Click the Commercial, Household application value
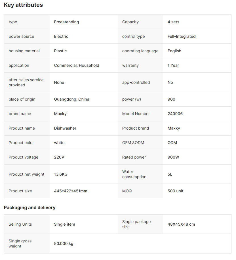The height and width of the screenshot is (260, 236). pos(77,65)
